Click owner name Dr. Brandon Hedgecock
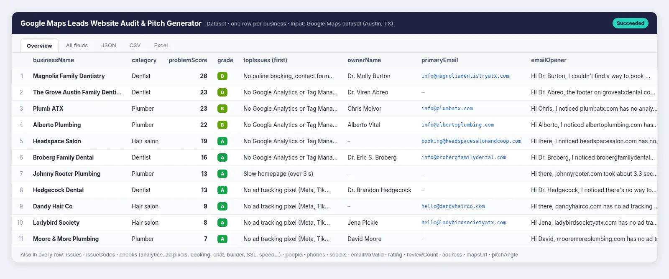669x279 pixels. coord(379,190)
